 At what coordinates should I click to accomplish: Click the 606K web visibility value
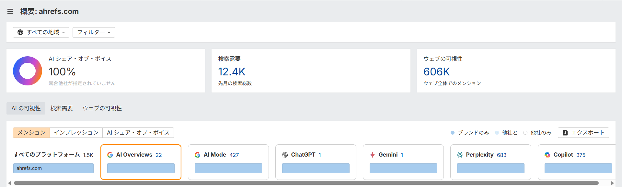point(437,71)
